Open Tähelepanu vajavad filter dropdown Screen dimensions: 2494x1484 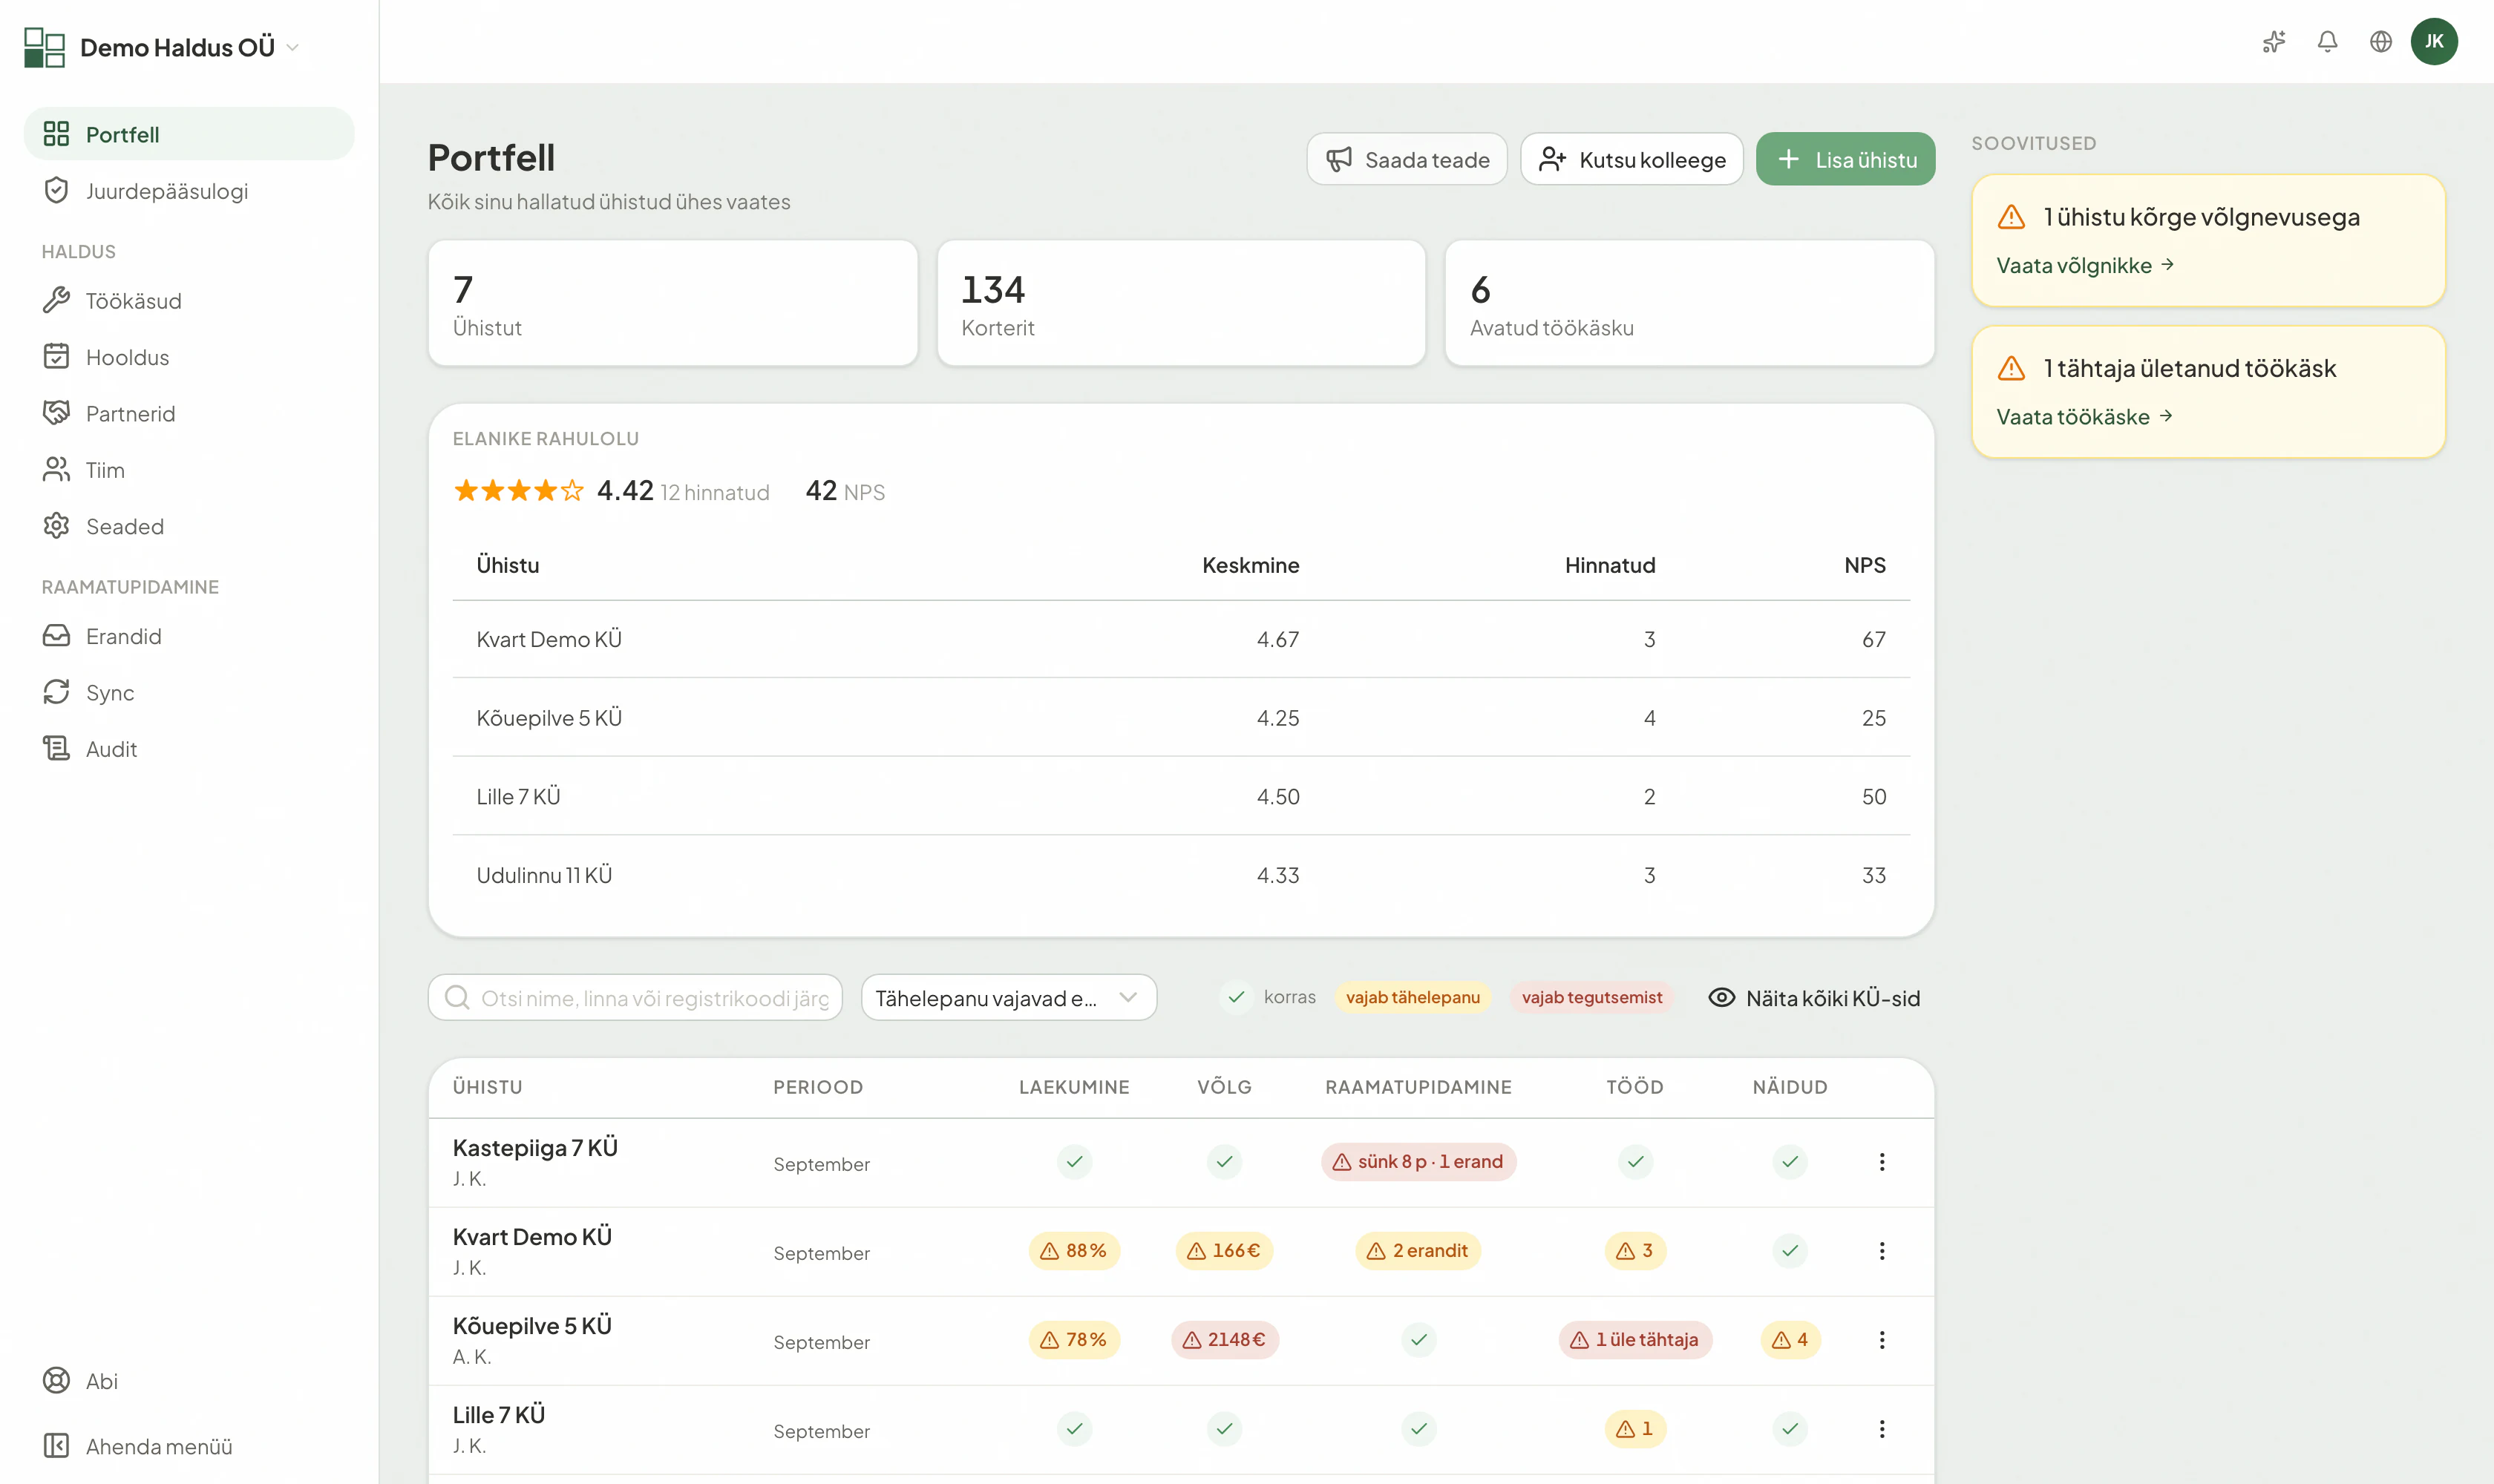coord(1009,997)
